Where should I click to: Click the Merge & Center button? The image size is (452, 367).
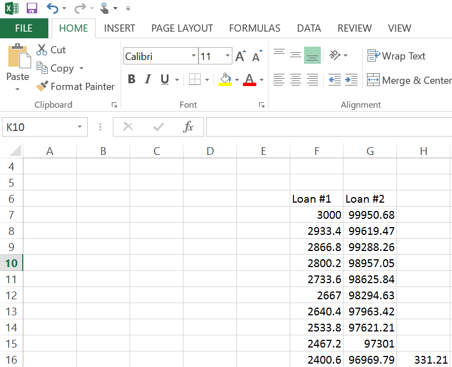[409, 81]
